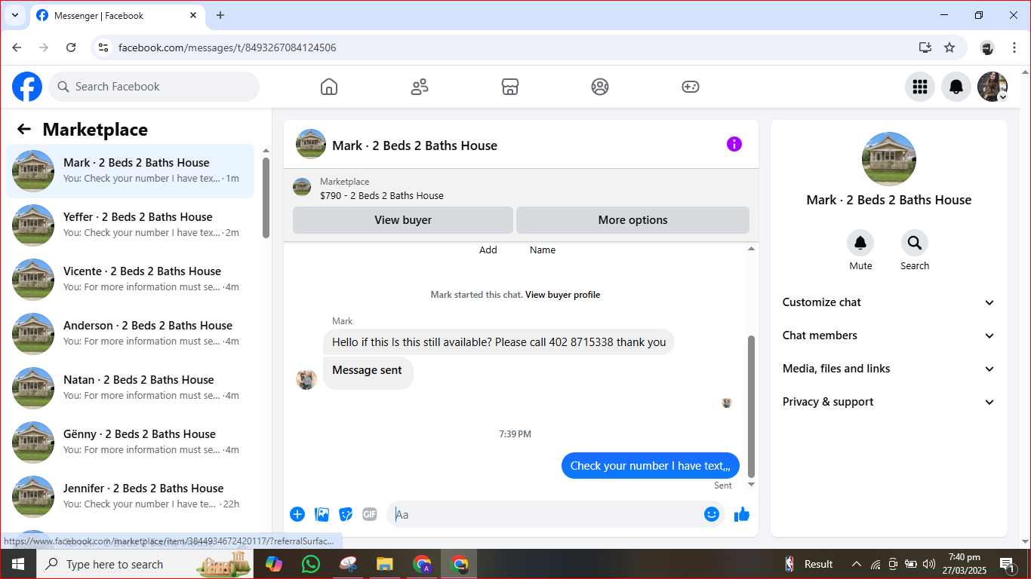Open the Marketplace storefront icon
Image resolution: width=1031 pixels, height=579 pixels.
(510, 87)
